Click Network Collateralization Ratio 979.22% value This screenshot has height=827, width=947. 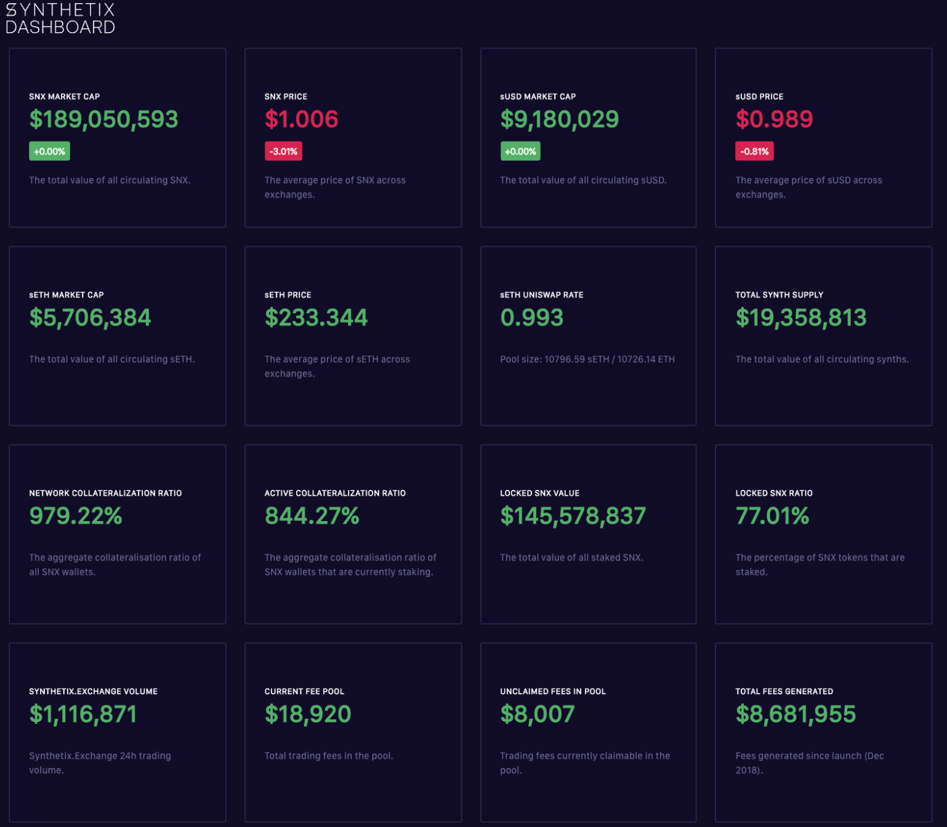pos(76,516)
